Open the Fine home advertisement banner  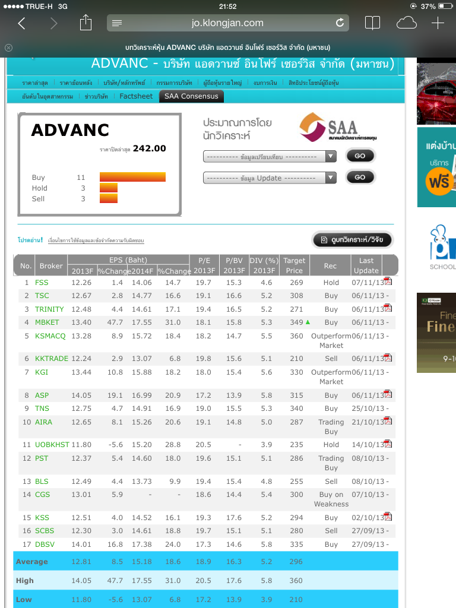[x=436, y=332]
